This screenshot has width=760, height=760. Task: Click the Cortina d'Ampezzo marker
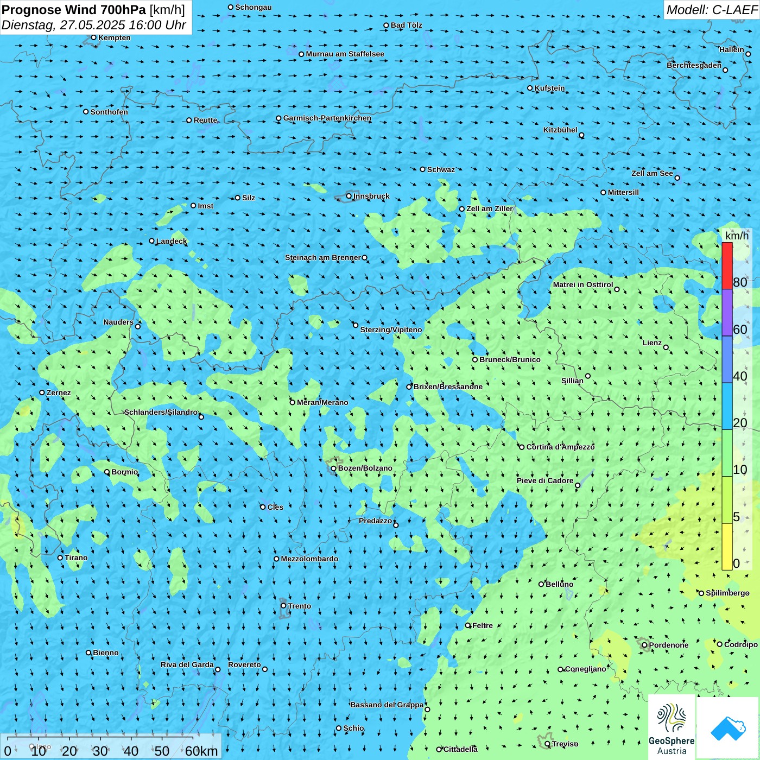[x=522, y=447]
